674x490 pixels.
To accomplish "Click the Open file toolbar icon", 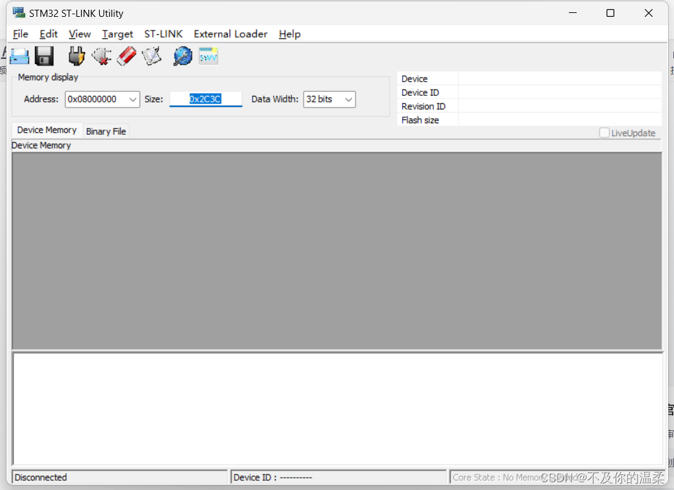I will (x=19, y=56).
